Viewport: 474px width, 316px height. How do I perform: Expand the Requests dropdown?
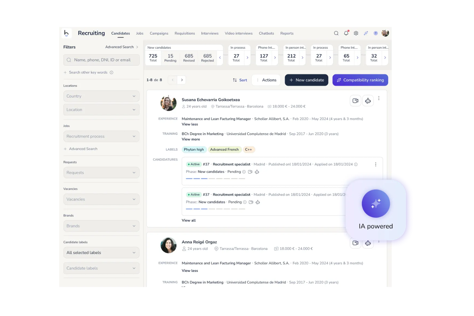(x=102, y=173)
